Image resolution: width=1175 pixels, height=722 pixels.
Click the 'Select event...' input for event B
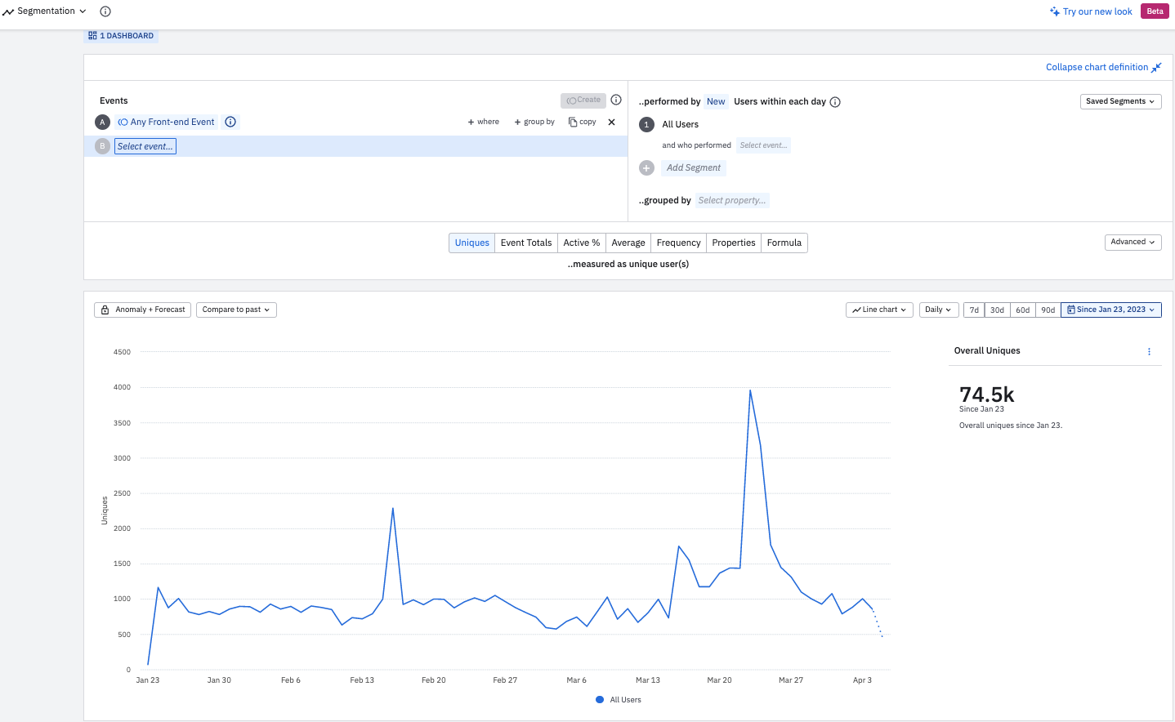click(145, 146)
